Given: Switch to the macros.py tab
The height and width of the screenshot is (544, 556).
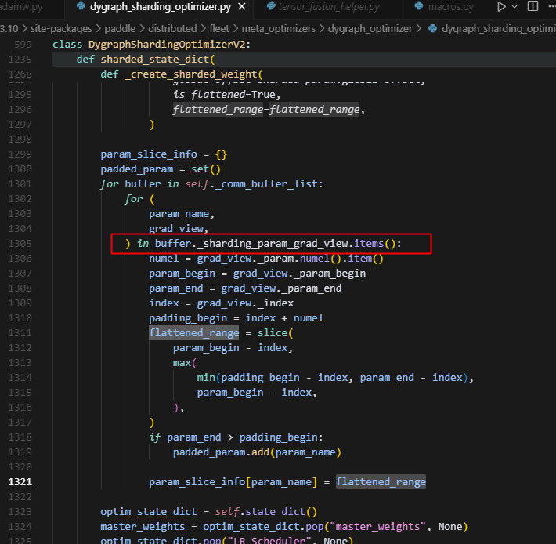Looking at the screenshot, I should click(x=449, y=8).
